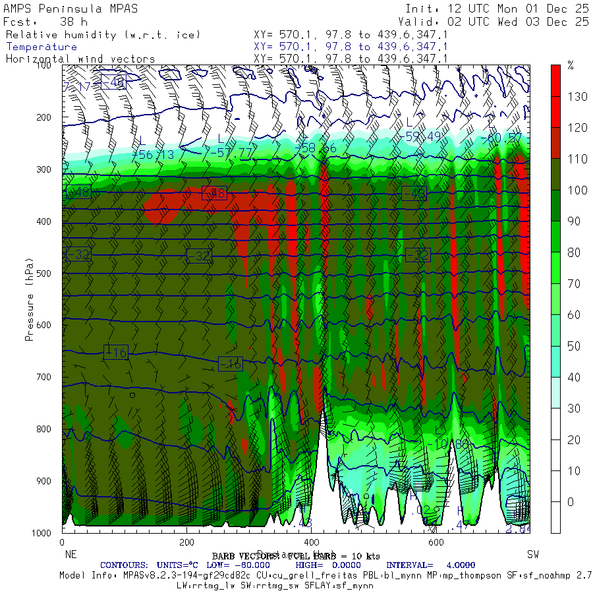This screenshot has height=593, width=593.
Task: Click the 40 label on the colorbar
Action: [x=574, y=378]
